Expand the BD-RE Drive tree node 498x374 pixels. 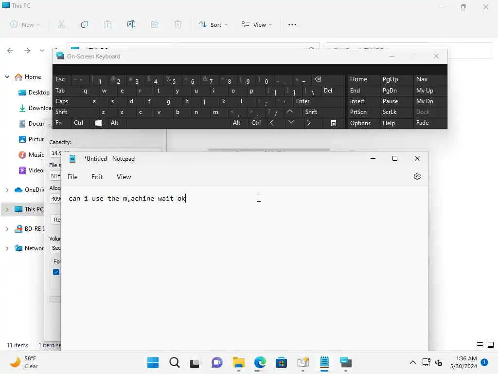(x=7, y=229)
